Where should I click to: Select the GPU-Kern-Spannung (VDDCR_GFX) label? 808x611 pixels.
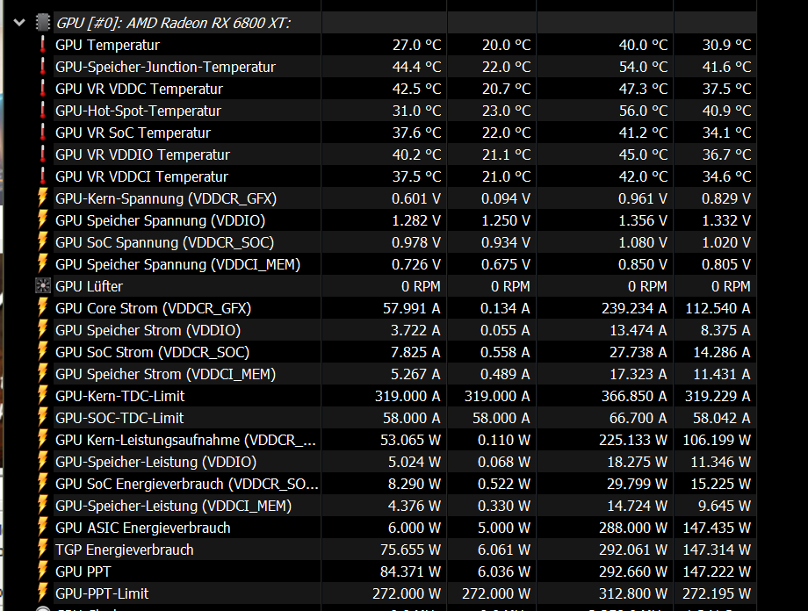click(x=166, y=198)
